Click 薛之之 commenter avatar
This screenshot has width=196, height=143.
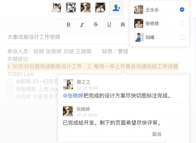pos(68,84)
